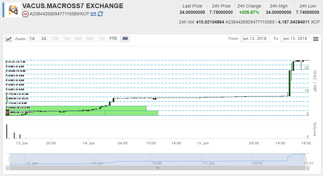Click the VACUS cat logo image
Image resolution: width=323 pixels, height=176 pixels.
13,10
